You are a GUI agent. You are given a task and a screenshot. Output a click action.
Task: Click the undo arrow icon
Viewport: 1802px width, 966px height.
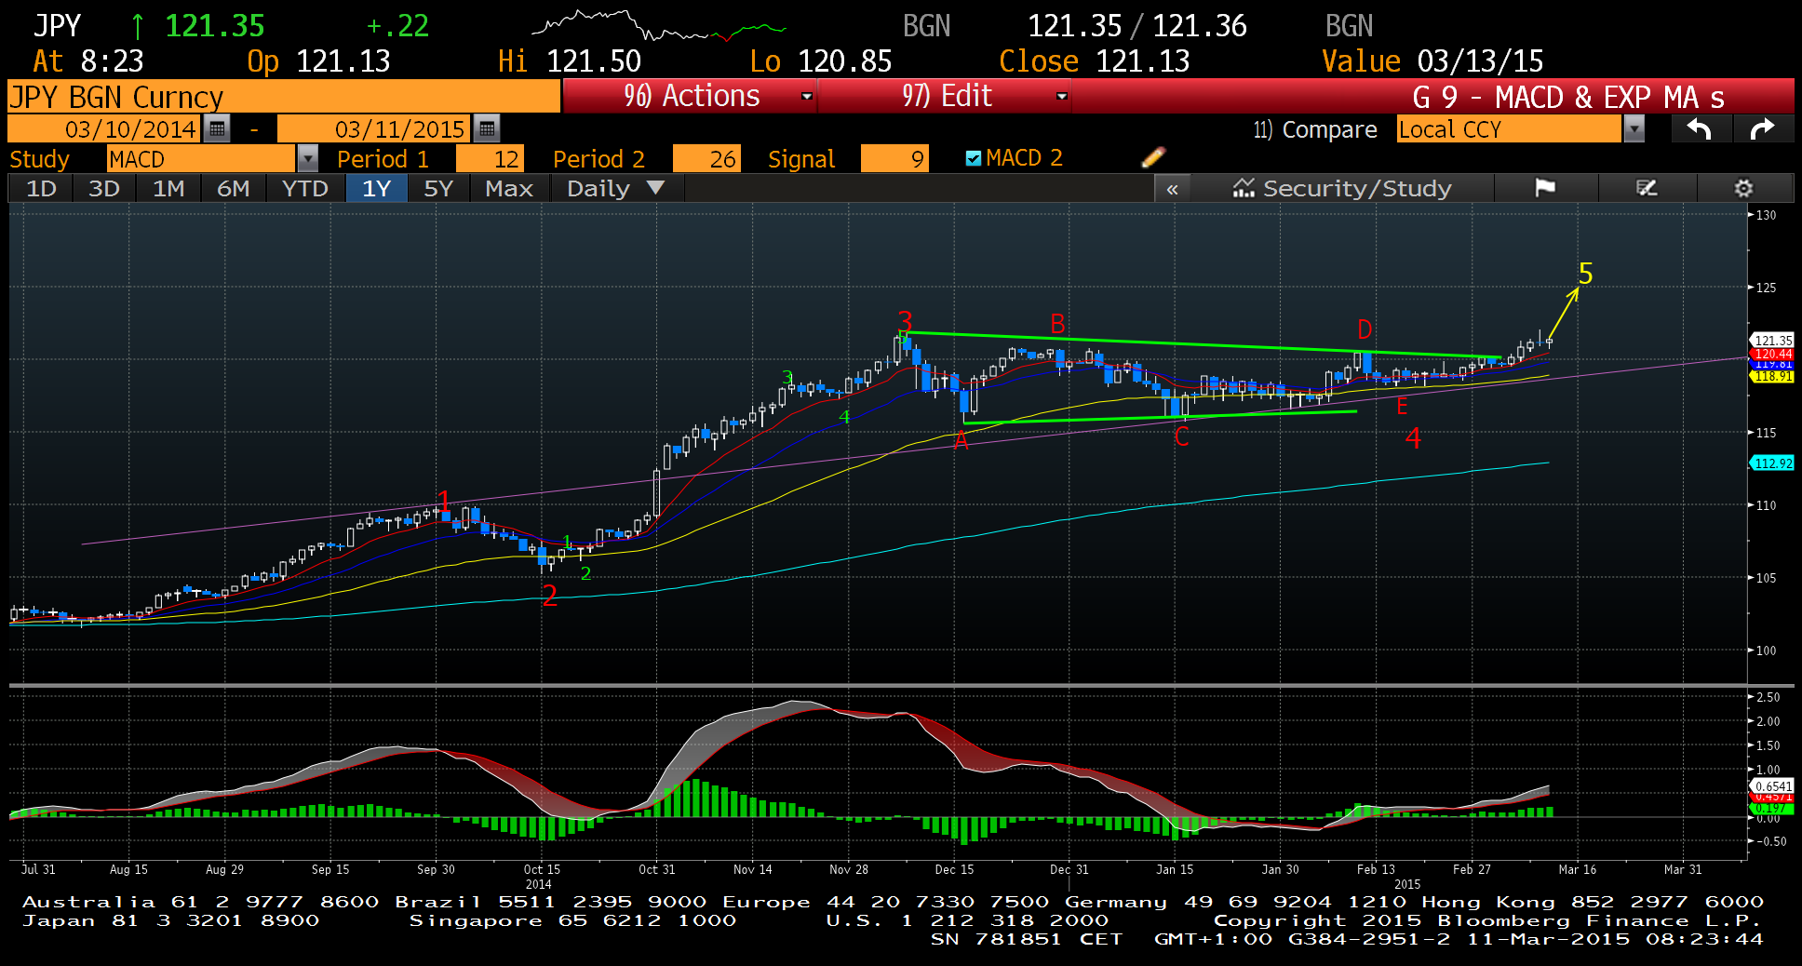1700,129
